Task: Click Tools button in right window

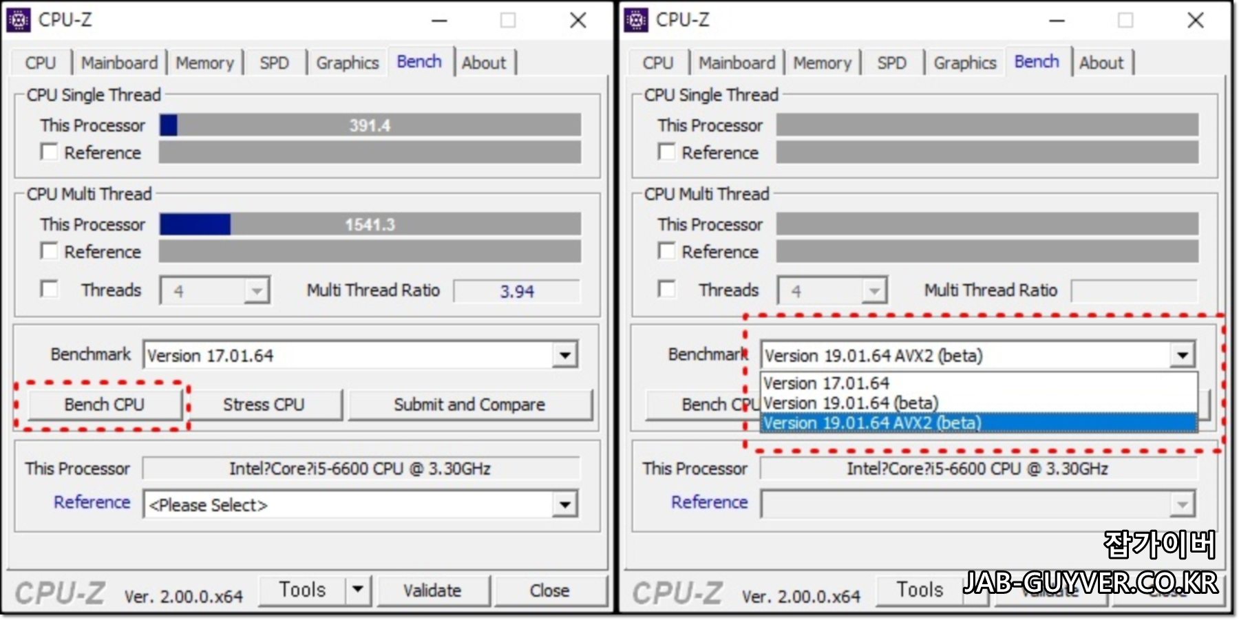Action: pos(920,590)
